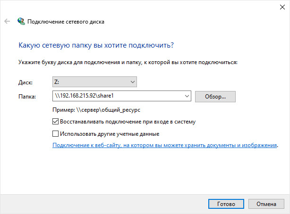Click the Папка: label
The width and height of the screenshot is (290, 214).
tap(27, 96)
